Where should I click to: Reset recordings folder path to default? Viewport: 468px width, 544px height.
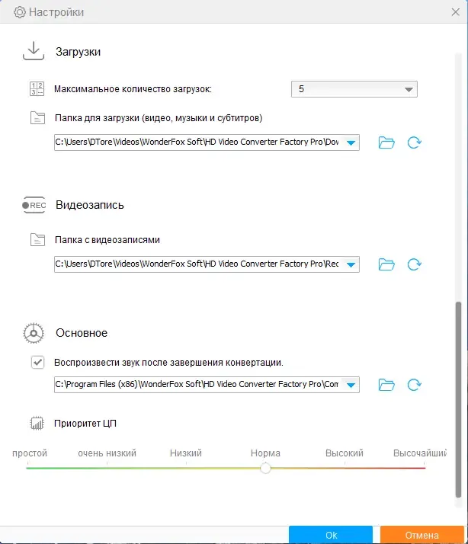click(415, 264)
